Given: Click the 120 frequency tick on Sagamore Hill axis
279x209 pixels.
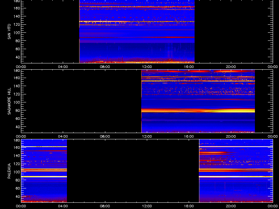Looking at the screenshot, I should click(17, 94).
